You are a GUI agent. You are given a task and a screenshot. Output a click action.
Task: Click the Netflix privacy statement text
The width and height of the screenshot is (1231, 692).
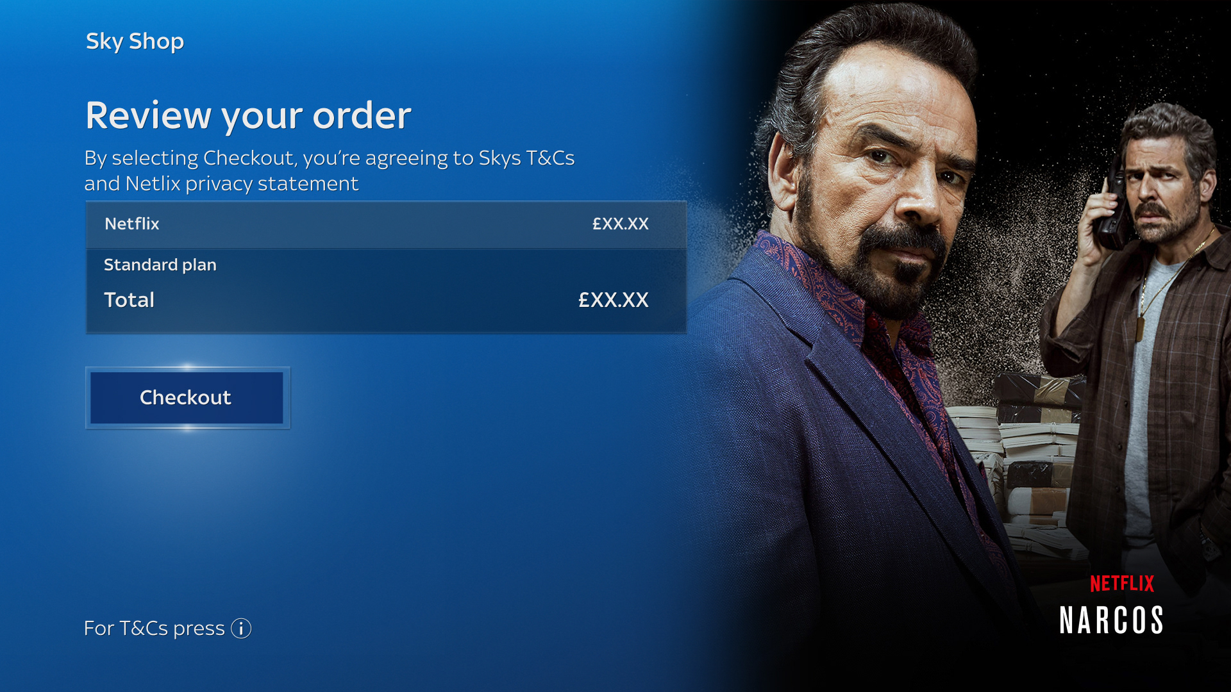click(242, 184)
